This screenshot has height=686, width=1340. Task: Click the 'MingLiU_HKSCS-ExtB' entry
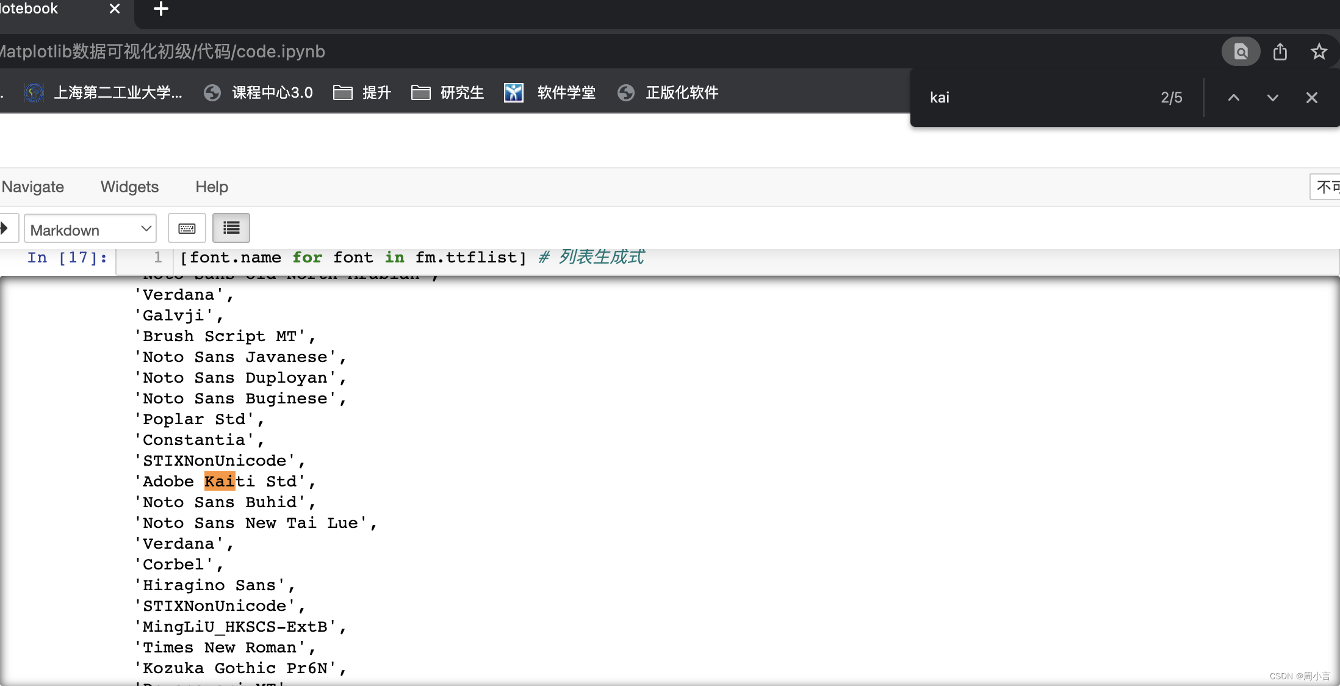[x=240, y=627]
